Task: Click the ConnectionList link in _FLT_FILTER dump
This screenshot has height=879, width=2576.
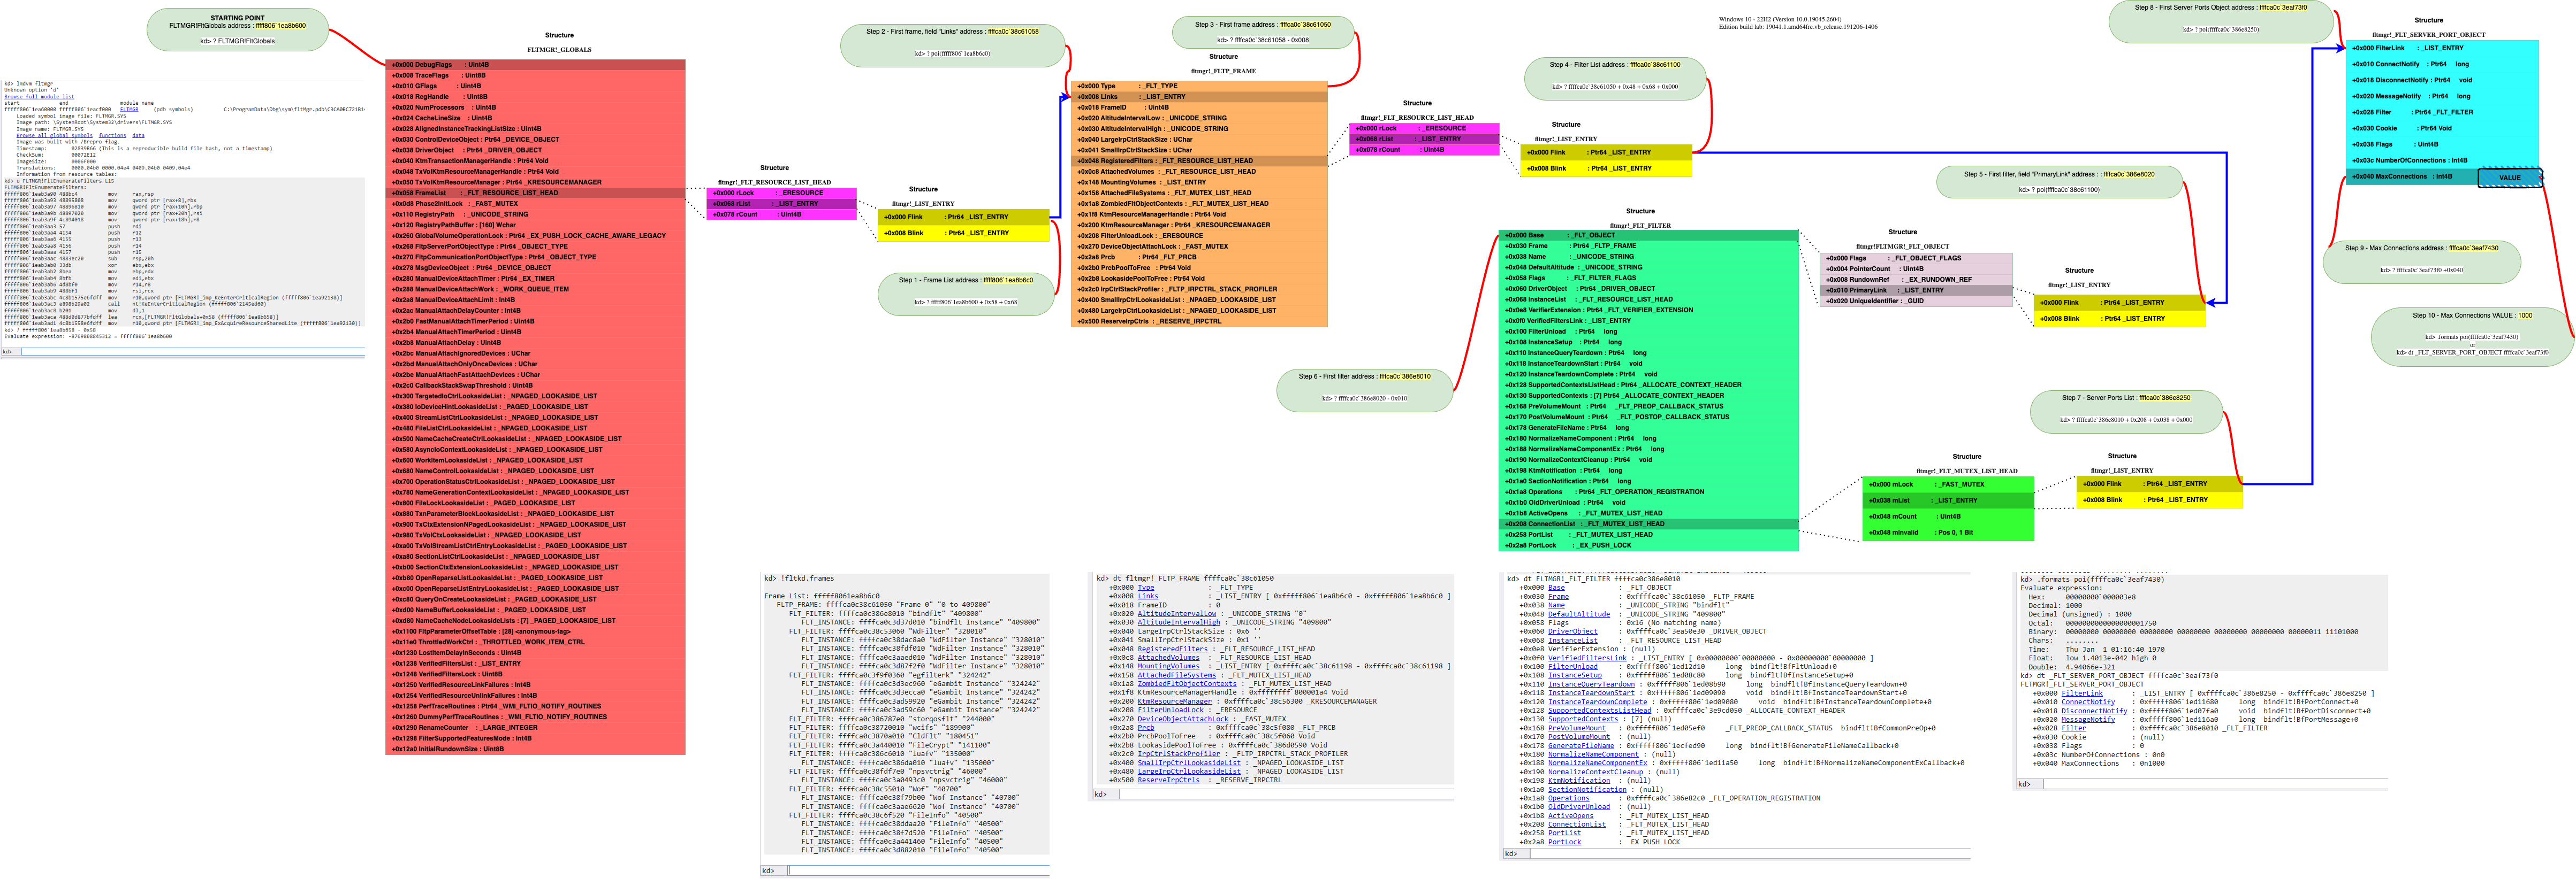Action: (1576, 824)
